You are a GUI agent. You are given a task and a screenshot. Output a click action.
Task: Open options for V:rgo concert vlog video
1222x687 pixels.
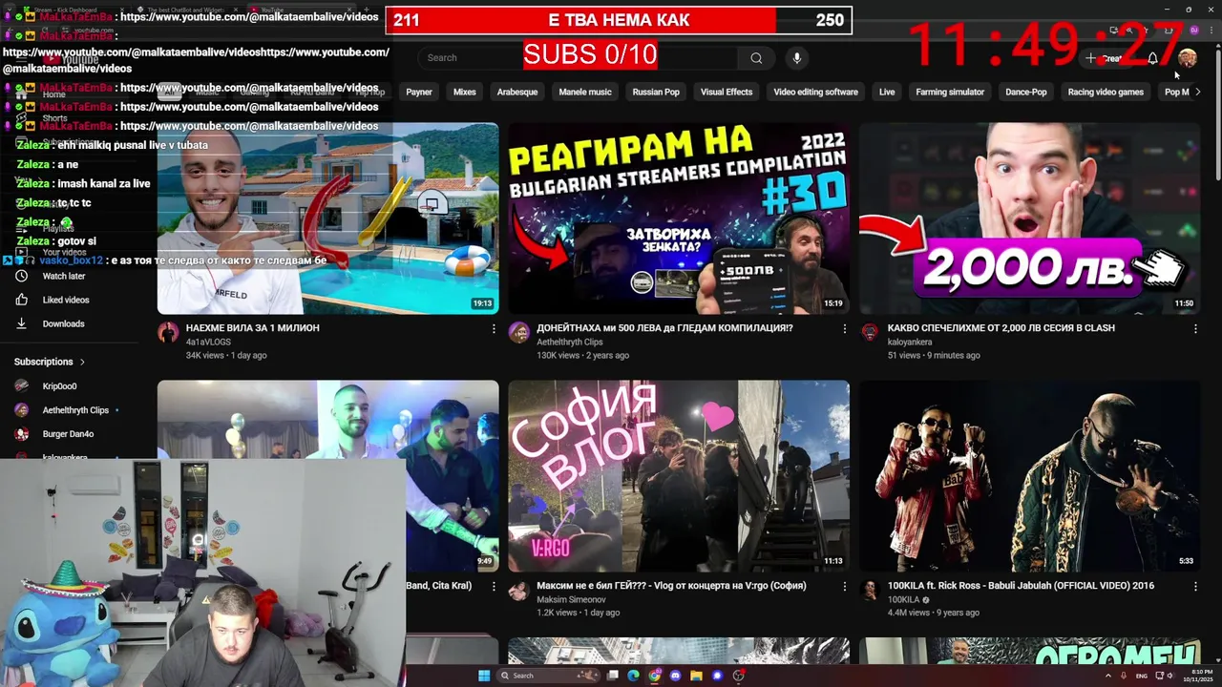tap(844, 586)
